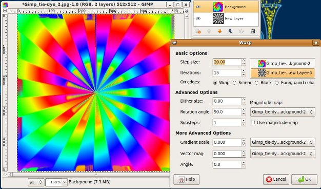
Task: Click the Gradient scale value field
Action: [x=227, y=142]
